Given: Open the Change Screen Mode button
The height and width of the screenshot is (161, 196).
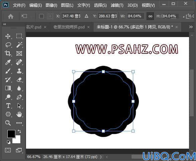Looking at the screenshot, I should [x=19, y=150].
